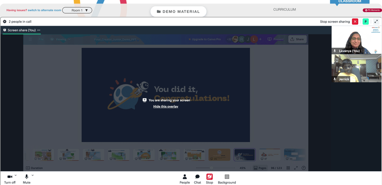Click the Present button

coord(275,39)
